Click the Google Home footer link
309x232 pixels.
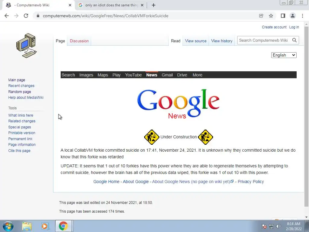pyautogui.click(x=107, y=182)
